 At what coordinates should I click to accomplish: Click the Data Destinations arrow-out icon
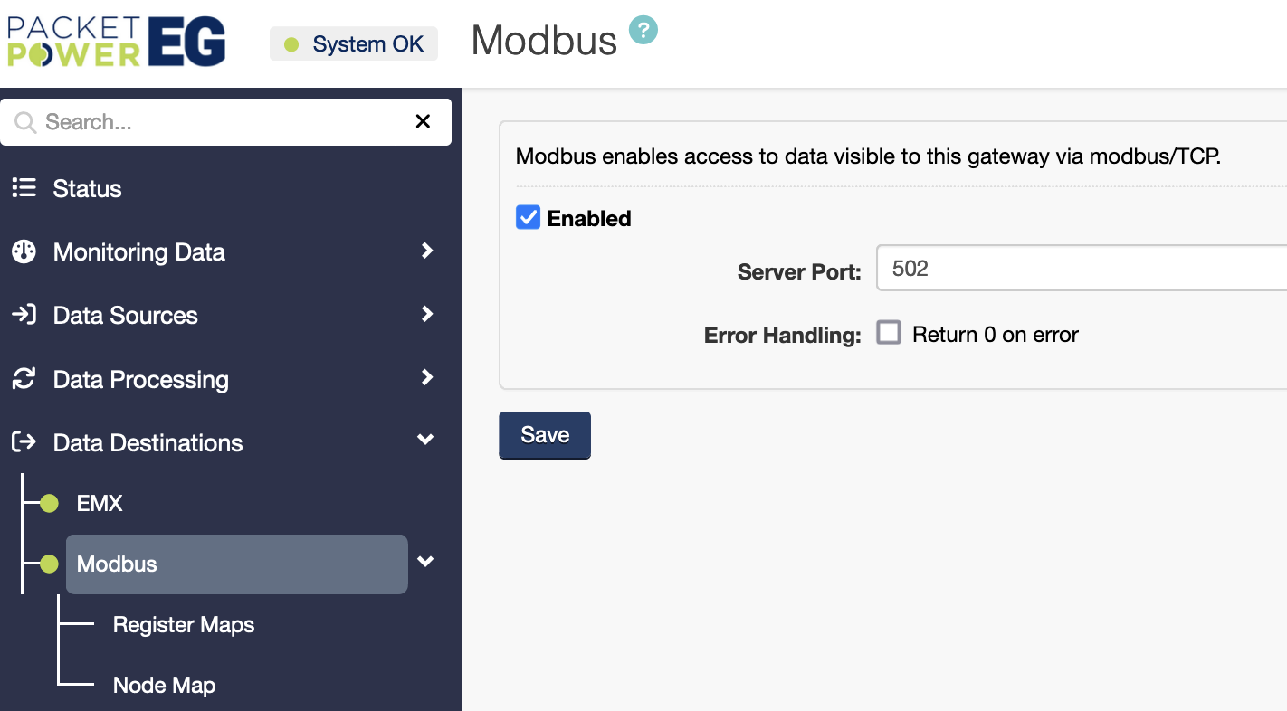[24, 442]
